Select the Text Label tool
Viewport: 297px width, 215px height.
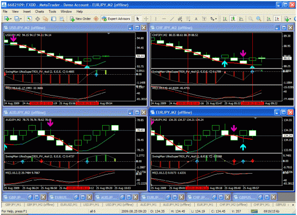tap(204, 19)
